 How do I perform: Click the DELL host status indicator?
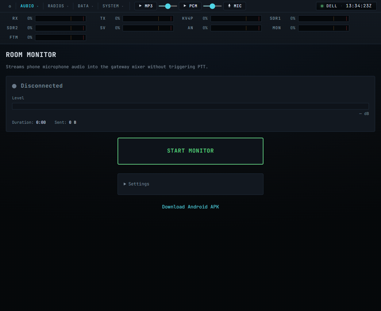point(329,6)
